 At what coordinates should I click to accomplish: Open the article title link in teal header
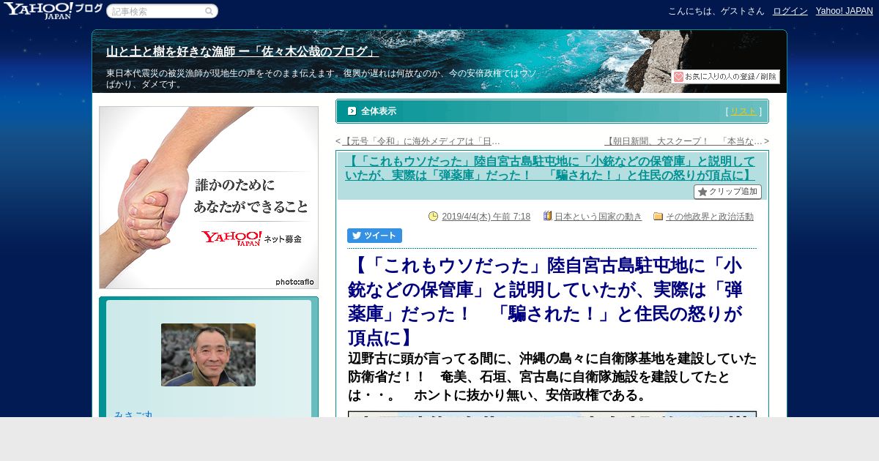click(550, 168)
